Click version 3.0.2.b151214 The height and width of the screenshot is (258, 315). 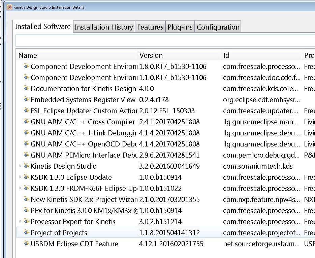tap(160, 221)
